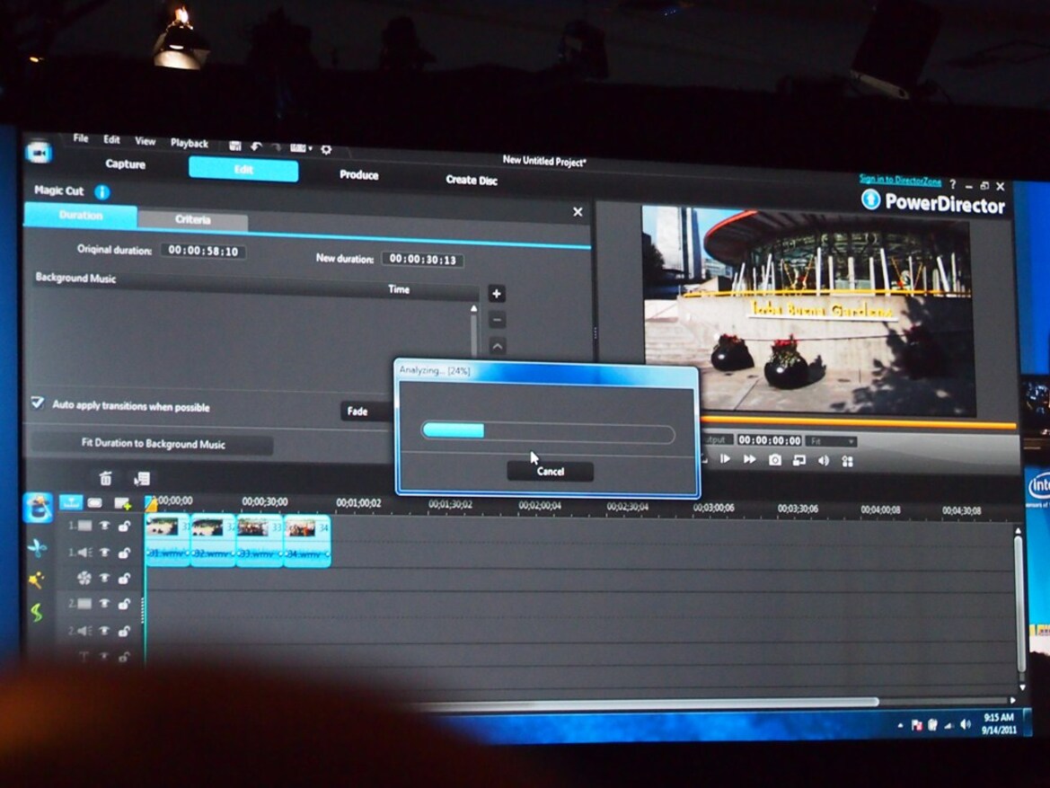This screenshot has width=1050, height=788.
Task: Click the preview timecode field 00:00:00:00
Action: [770, 440]
